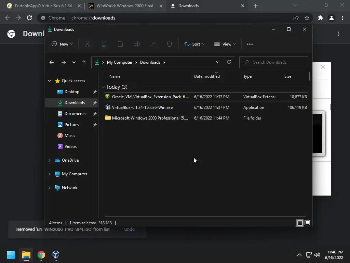
Task: Open recent locations chevron next to forward arrow
Action: click(x=74, y=62)
